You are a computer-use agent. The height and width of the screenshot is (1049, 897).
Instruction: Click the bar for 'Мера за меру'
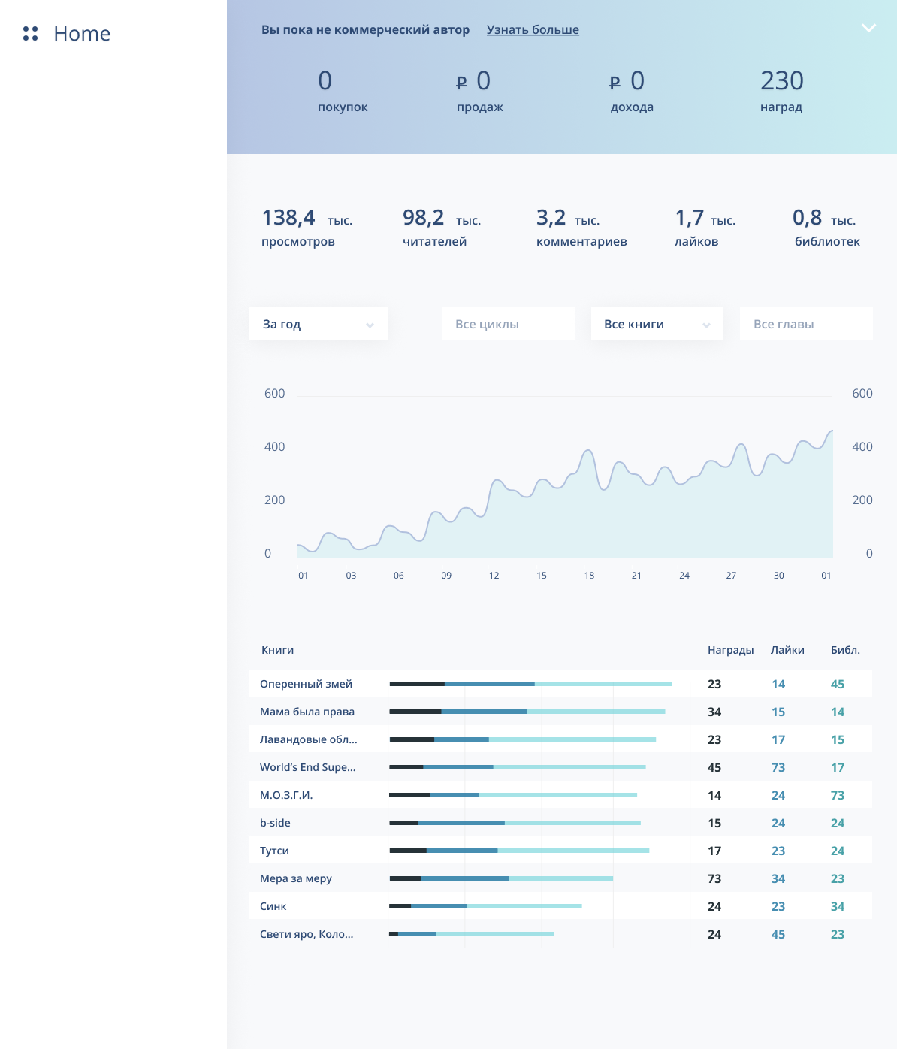[x=501, y=878]
